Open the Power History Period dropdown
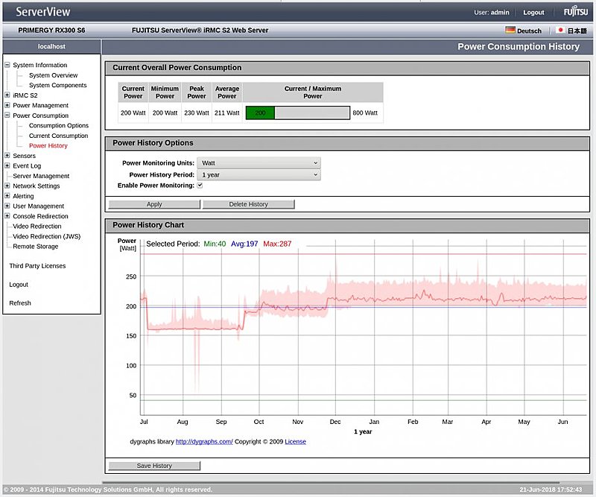Image resolution: width=596 pixels, height=497 pixels. 259,174
